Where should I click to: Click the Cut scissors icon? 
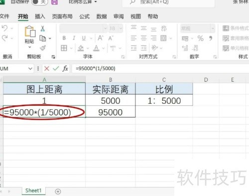tap(43, 29)
